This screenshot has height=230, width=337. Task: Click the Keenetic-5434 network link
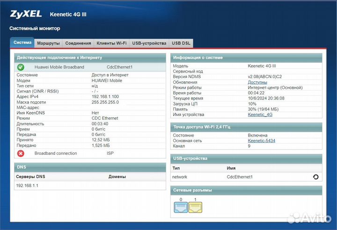[x=261, y=141]
